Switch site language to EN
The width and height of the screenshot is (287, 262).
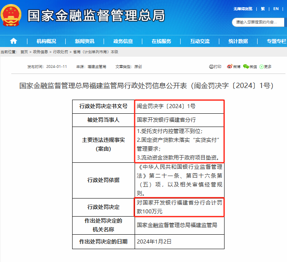click(276, 8)
